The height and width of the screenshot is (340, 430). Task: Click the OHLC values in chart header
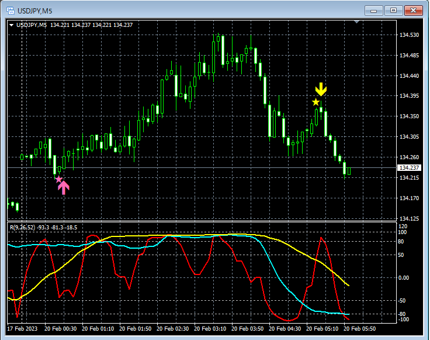pos(92,25)
